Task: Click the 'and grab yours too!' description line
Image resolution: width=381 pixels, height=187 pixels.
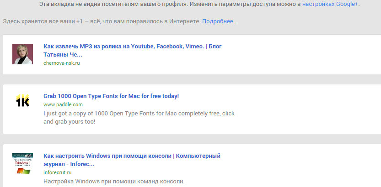Action: point(69,122)
